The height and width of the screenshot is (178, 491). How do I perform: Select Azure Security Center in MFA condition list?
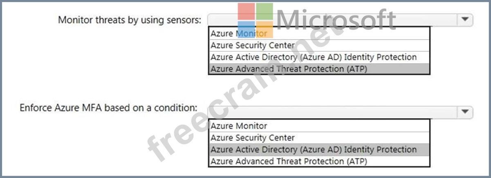coord(319,138)
